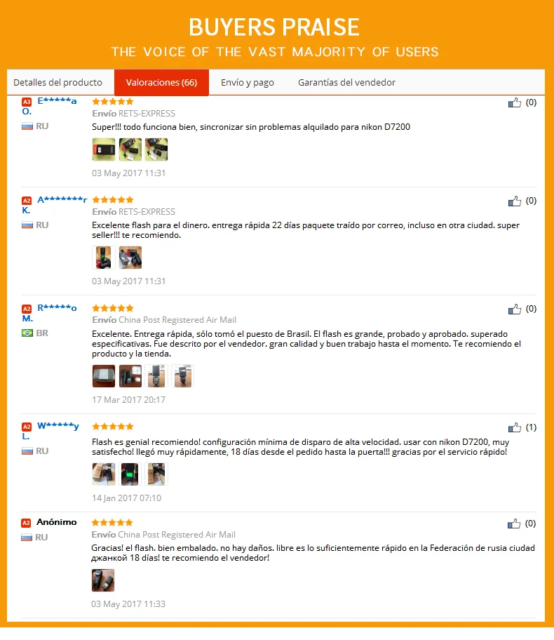Select the Valoraciones (66) tab
Screen dimensions: 554x640
pyautogui.click(x=161, y=82)
